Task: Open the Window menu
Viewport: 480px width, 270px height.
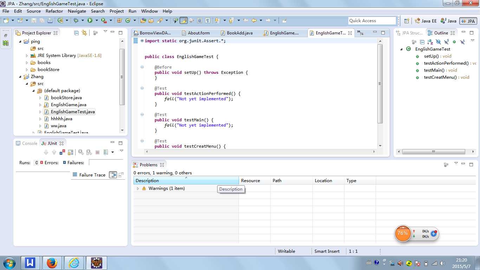Action: (149, 11)
